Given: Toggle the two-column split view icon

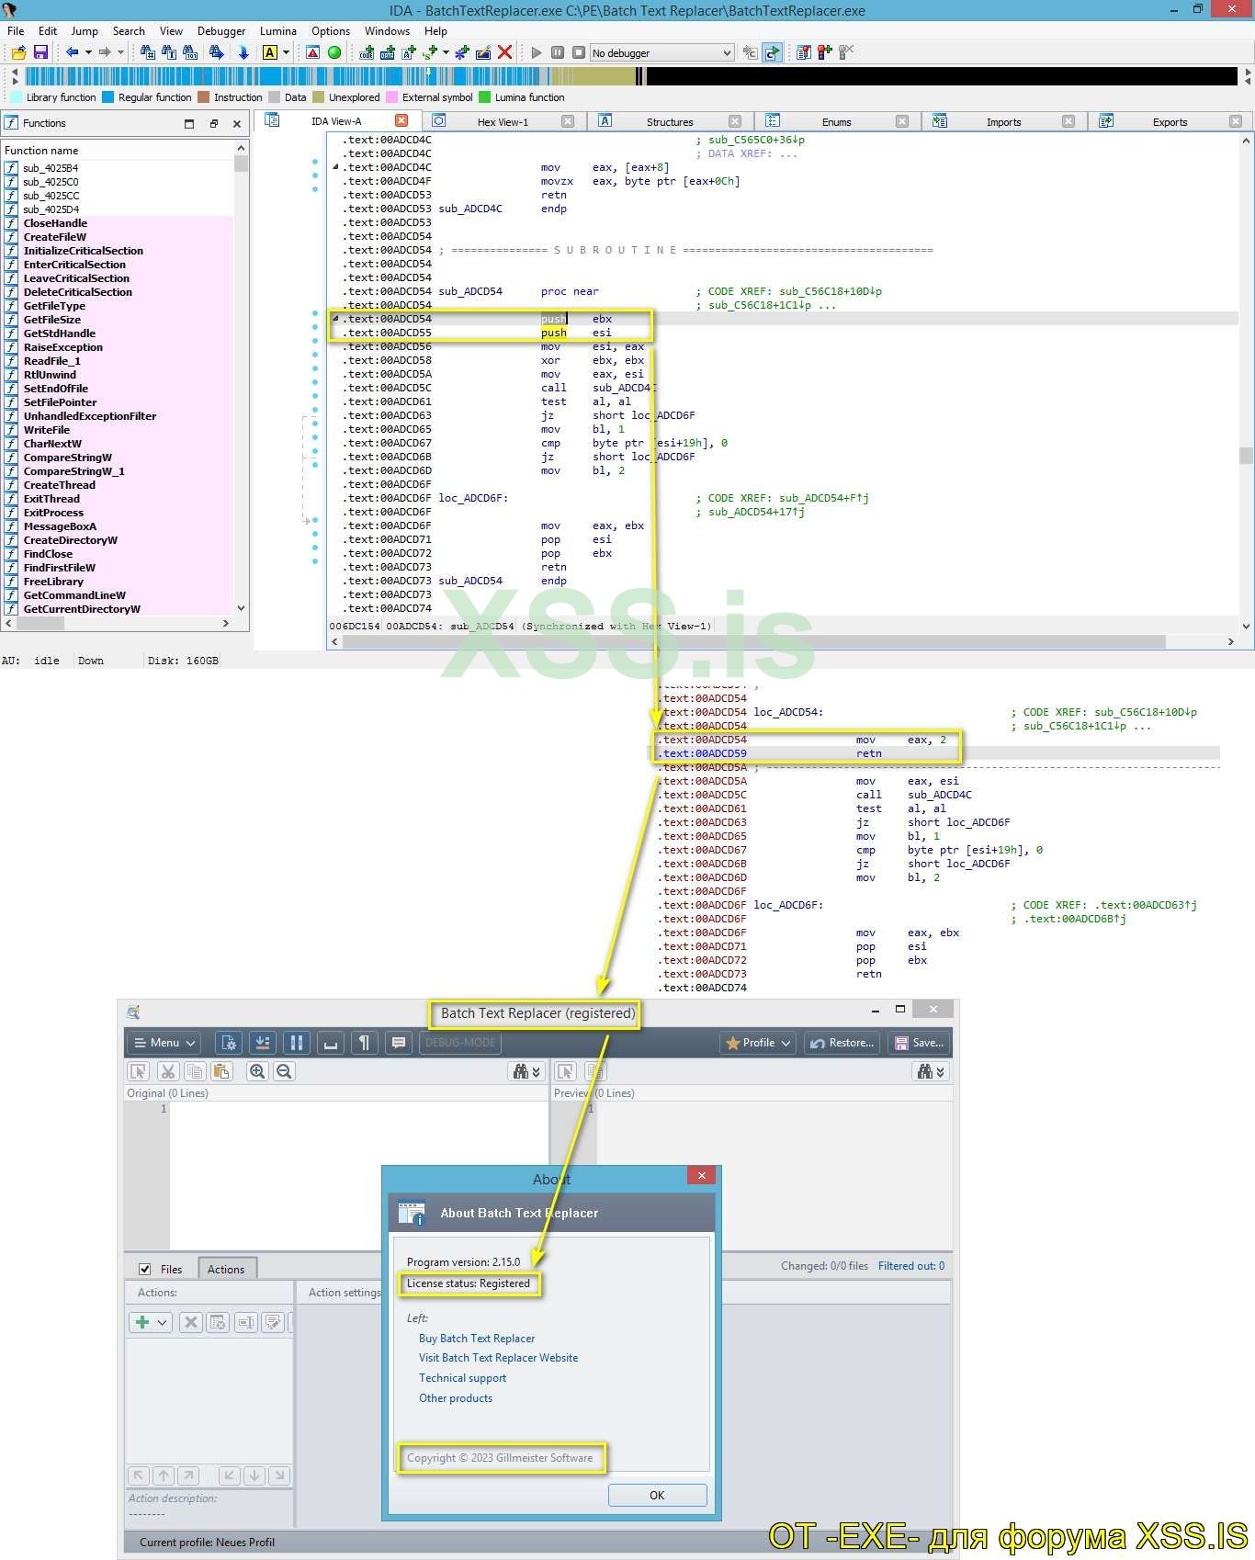Looking at the screenshot, I should click(296, 1043).
